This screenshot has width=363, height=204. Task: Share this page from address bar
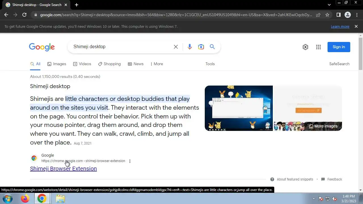coord(318,15)
